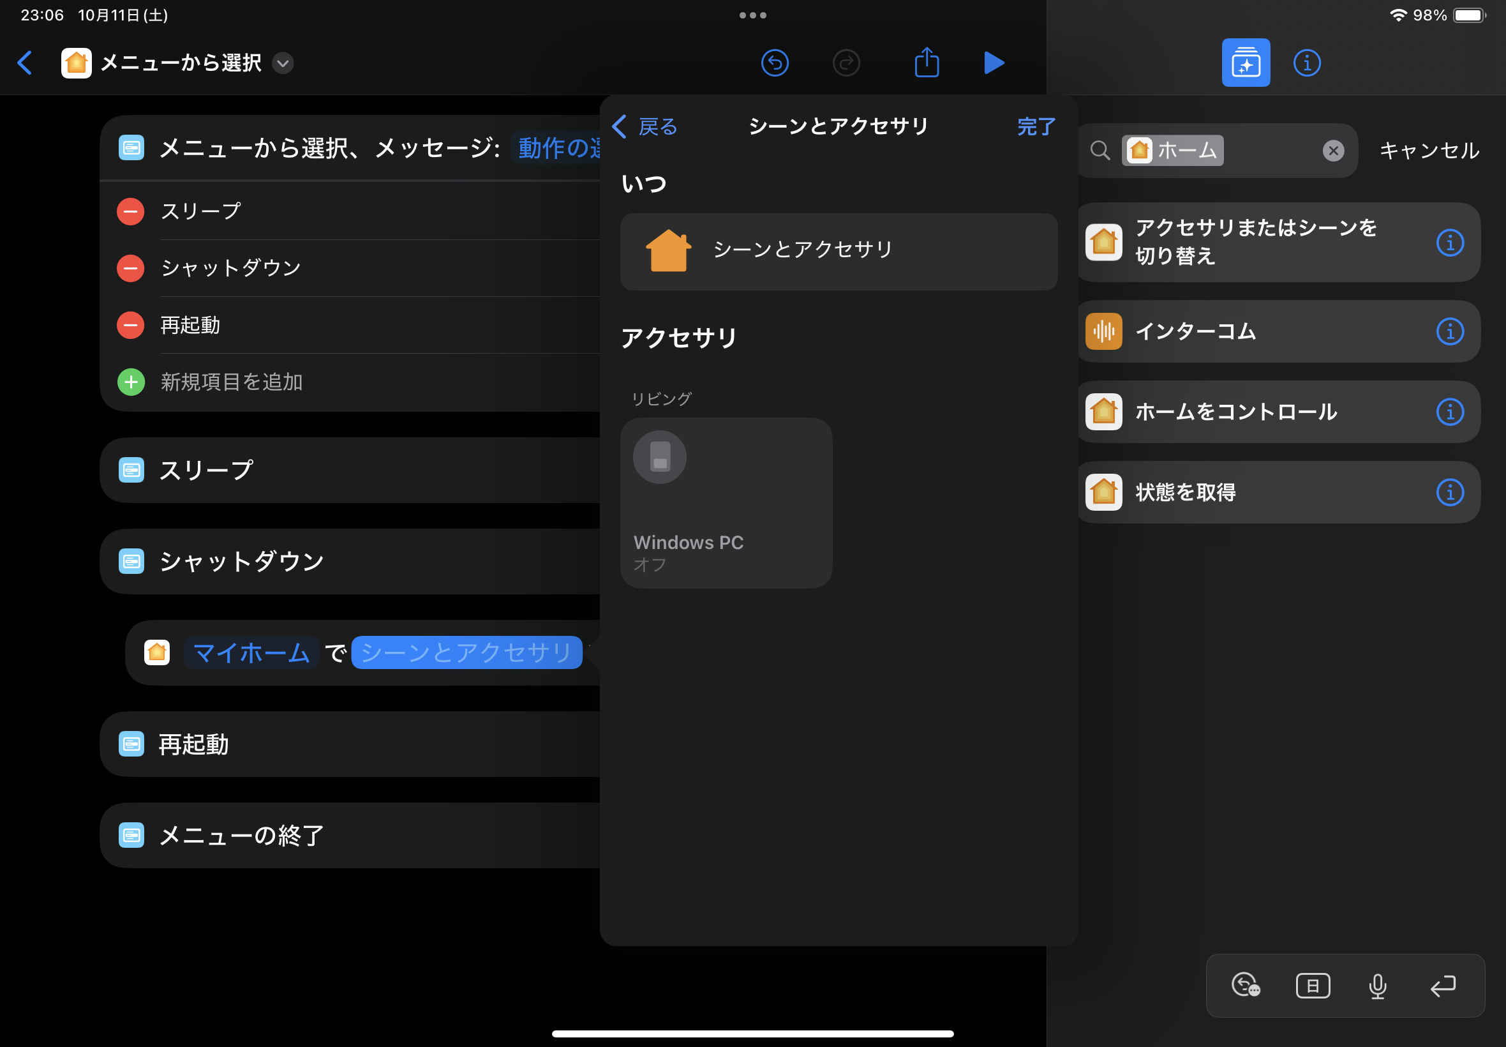Tap the undo arrow in the toolbar
Image resolution: width=1506 pixels, height=1047 pixels.
coord(774,63)
